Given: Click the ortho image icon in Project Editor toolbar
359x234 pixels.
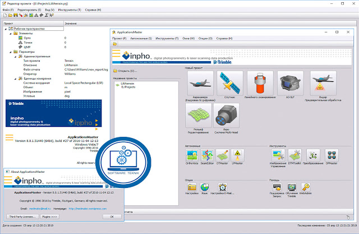Looking at the screenshot, I should pos(31,15).
